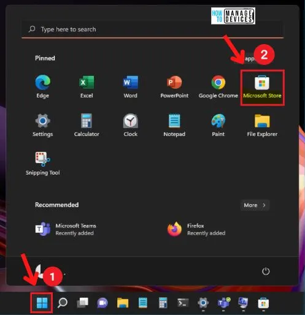Open Search from the taskbar magnifier icon
The height and width of the screenshot is (315, 305).
pyautogui.click(x=62, y=303)
